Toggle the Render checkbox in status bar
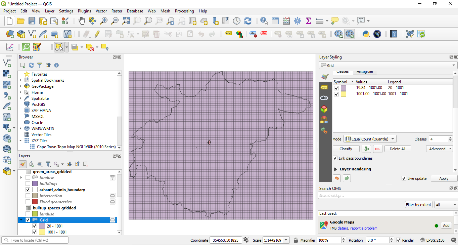 coord(399,240)
